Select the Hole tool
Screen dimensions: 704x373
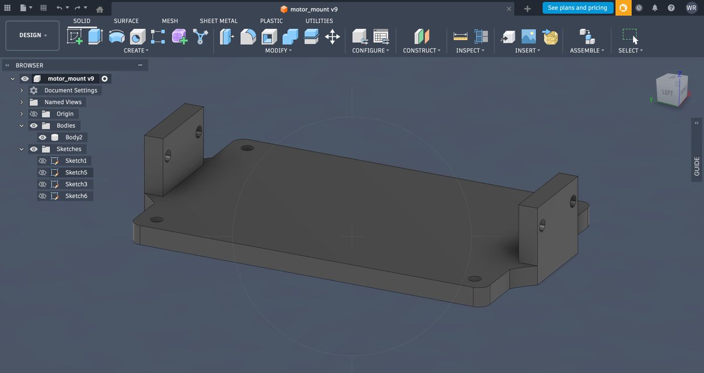point(137,36)
